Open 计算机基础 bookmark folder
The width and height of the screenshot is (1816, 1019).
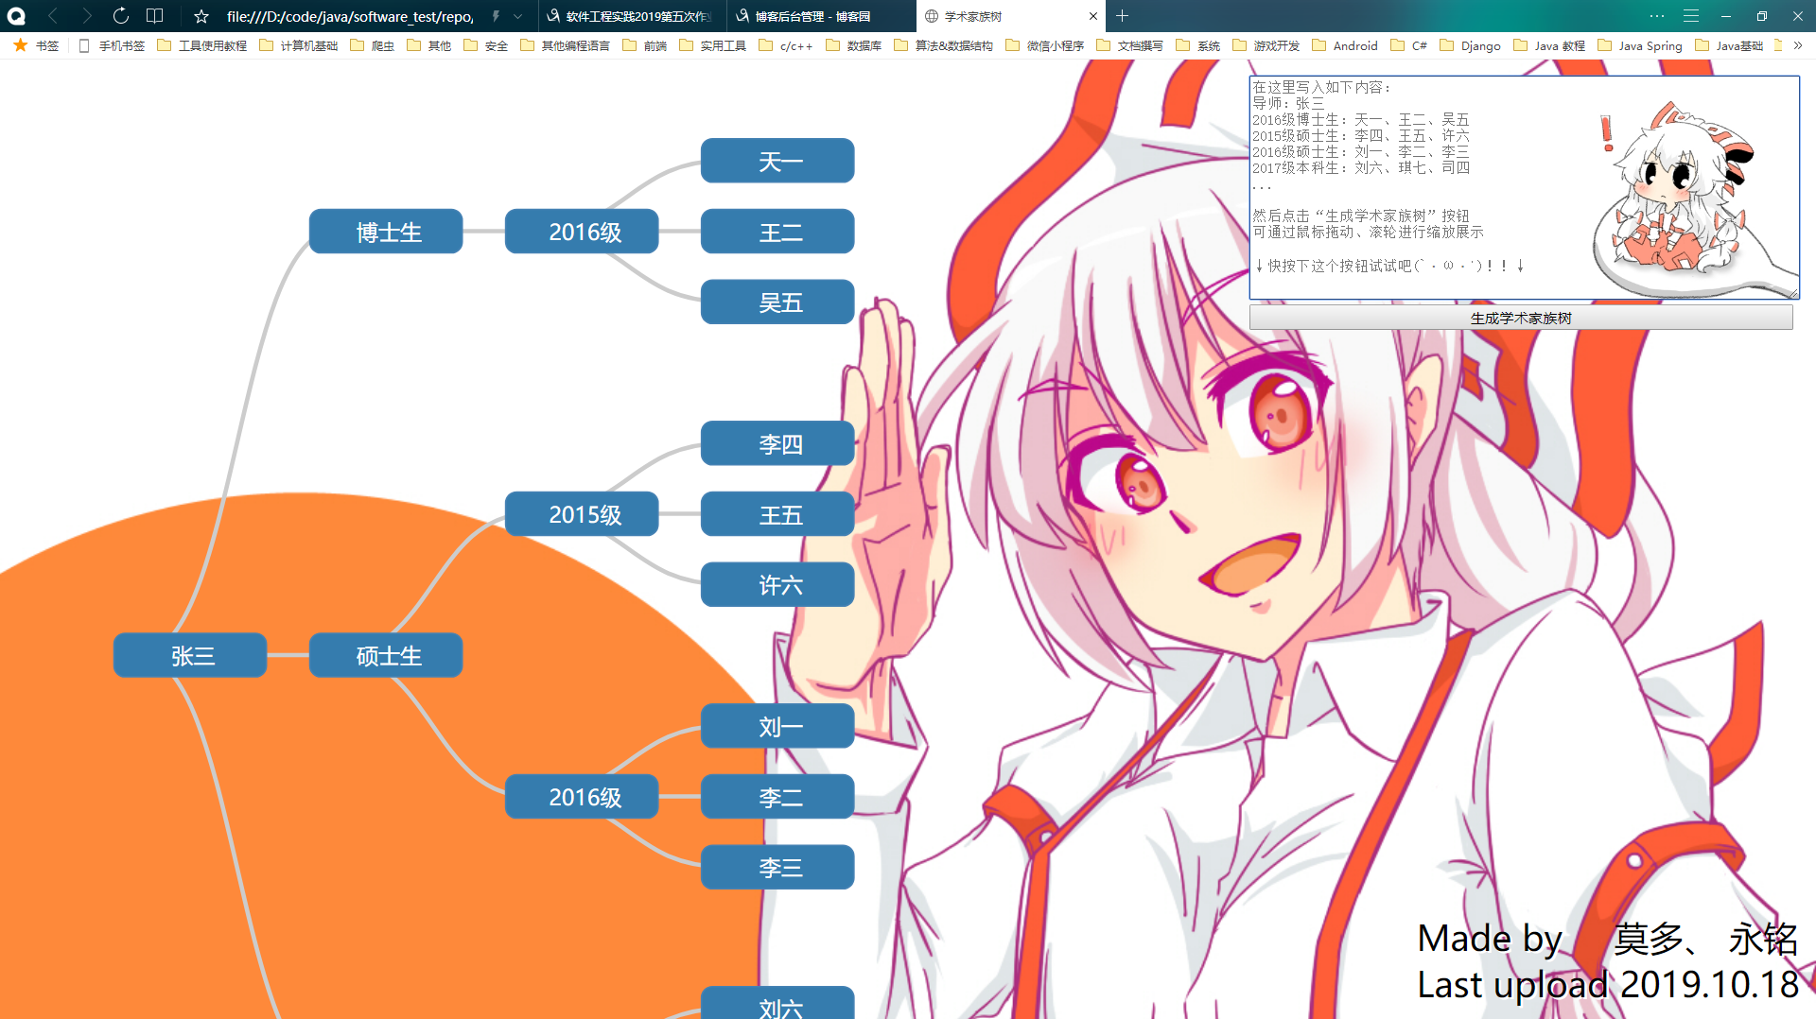tap(299, 45)
